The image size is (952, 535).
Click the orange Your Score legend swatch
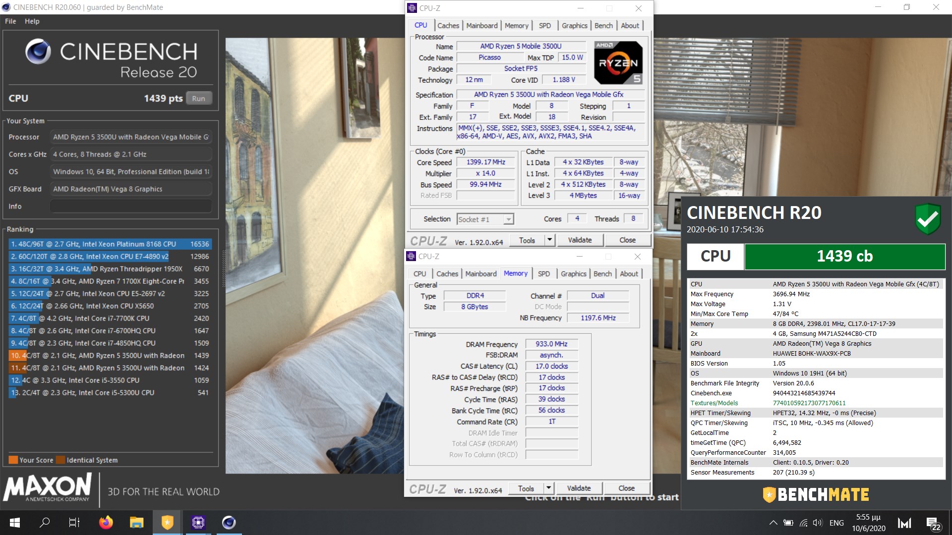(13, 460)
